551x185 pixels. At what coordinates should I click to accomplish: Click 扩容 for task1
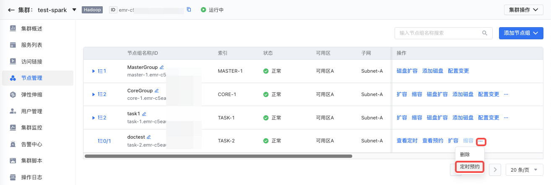tap(402, 118)
